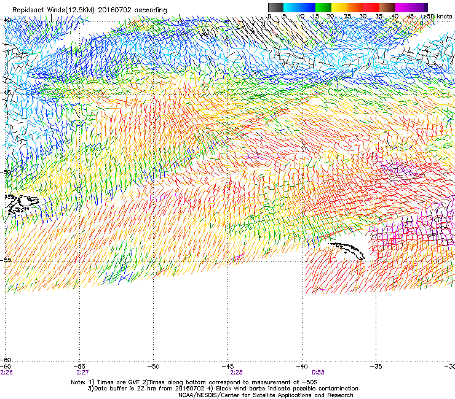
Task: Click the yellow 20-25 knots legend swatch
Action: tap(339, 7)
